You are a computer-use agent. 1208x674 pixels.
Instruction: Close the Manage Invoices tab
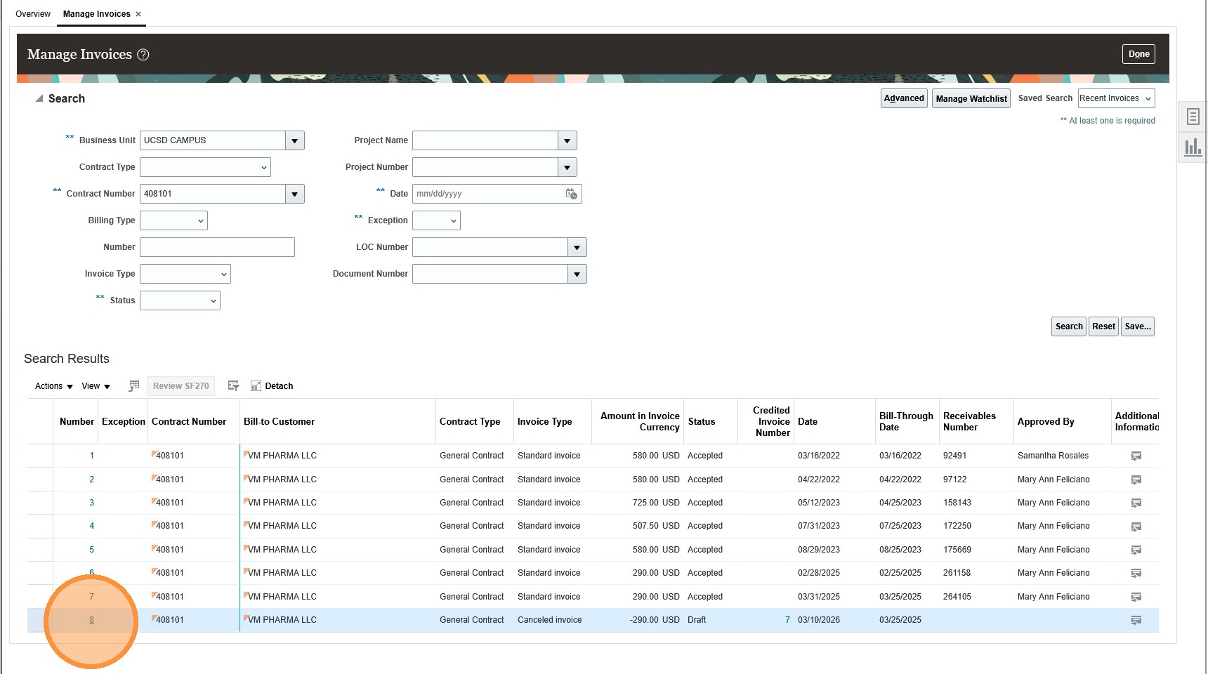(138, 14)
